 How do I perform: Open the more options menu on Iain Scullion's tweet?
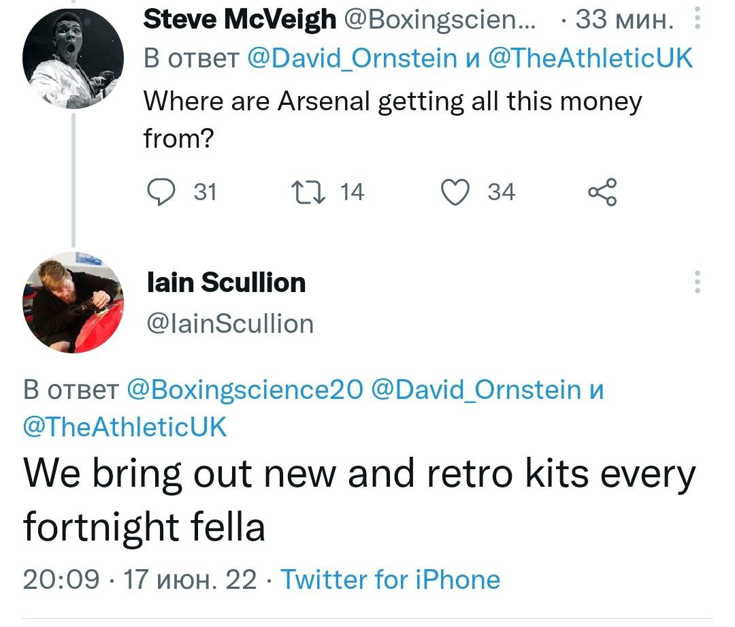coord(697,282)
